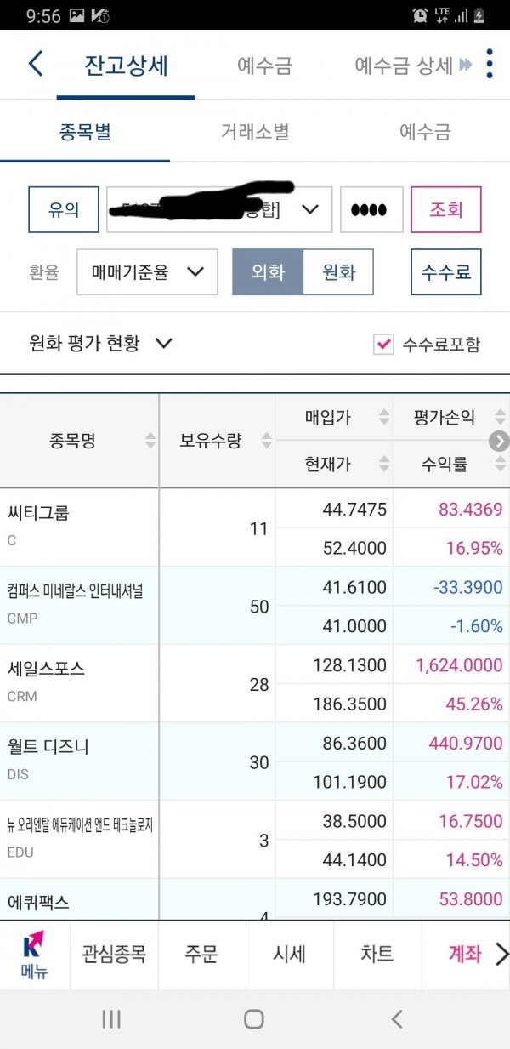Tap the 수수료 button
Screen dimensions: 510x1049
[x=446, y=272]
